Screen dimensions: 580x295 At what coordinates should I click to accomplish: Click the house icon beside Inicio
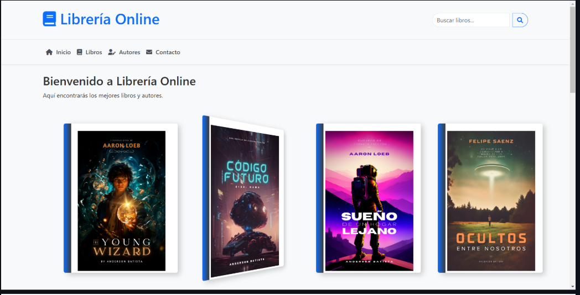49,52
